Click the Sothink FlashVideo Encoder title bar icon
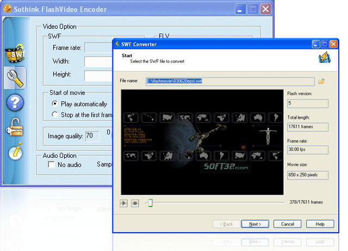The height and width of the screenshot is (251, 348). [7, 9]
